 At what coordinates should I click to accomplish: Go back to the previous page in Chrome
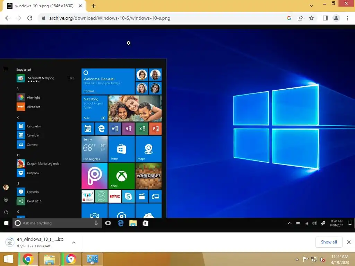pos(8,18)
